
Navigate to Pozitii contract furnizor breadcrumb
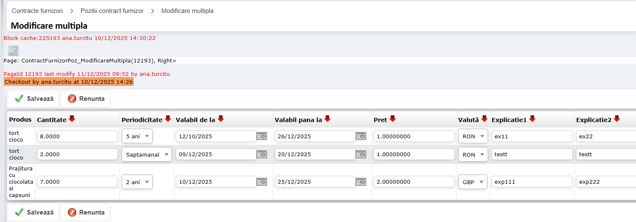coord(112,11)
